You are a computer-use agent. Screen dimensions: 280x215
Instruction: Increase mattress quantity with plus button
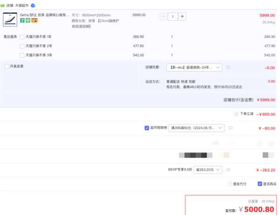pyautogui.click(x=182, y=16)
